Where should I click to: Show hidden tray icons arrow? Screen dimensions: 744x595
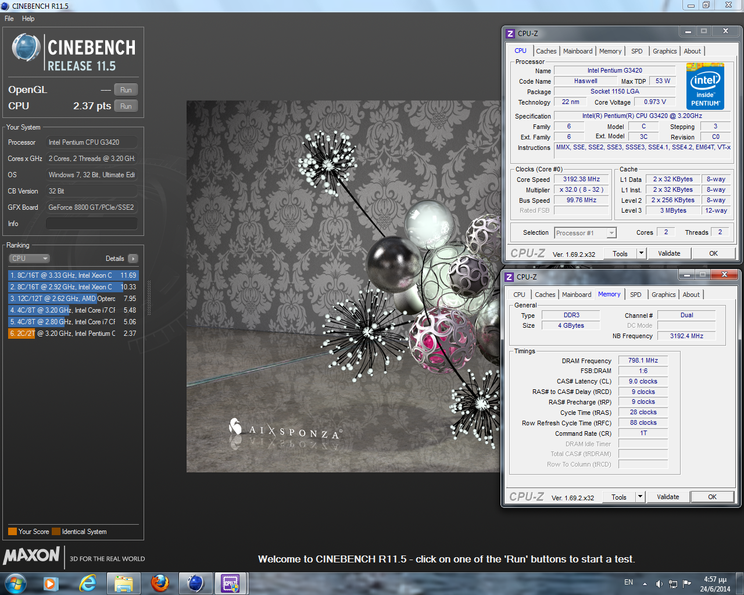pyautogui.click(x=645, y=583)
